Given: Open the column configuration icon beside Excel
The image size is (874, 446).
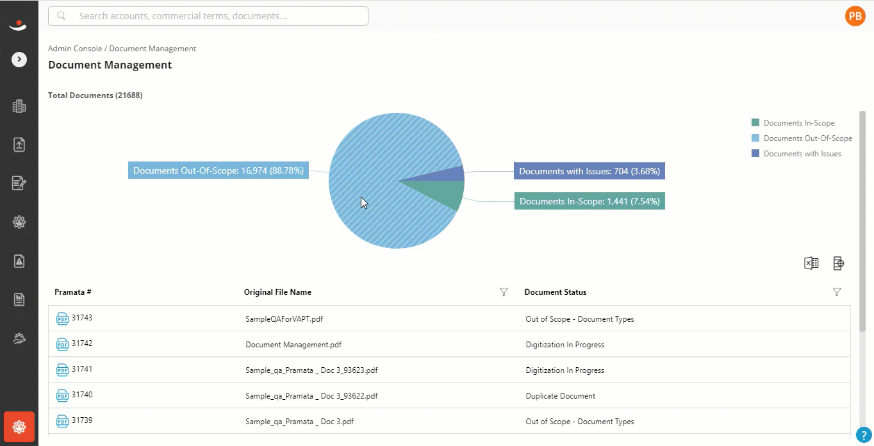Looking at the screenshot, I should tap(838, 263).
